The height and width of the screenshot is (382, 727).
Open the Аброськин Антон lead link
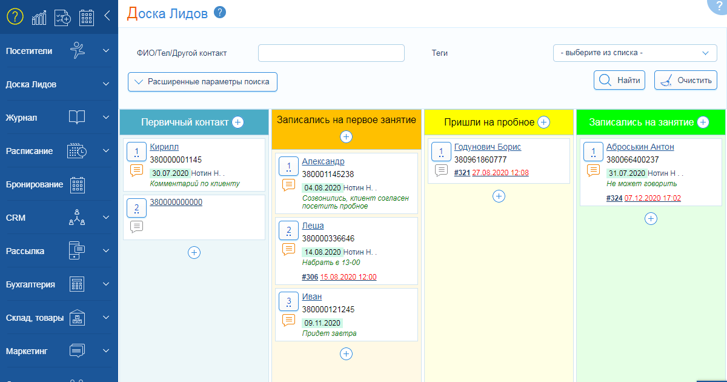640,147
